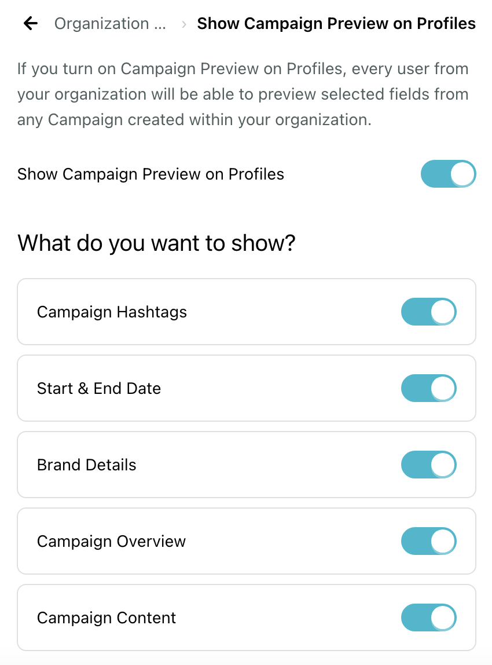Click the Brand Details label text

(87, 465)
